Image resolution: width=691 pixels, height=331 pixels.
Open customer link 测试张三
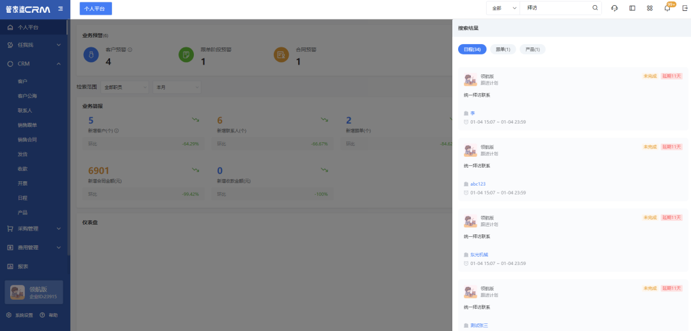(479, 326)
